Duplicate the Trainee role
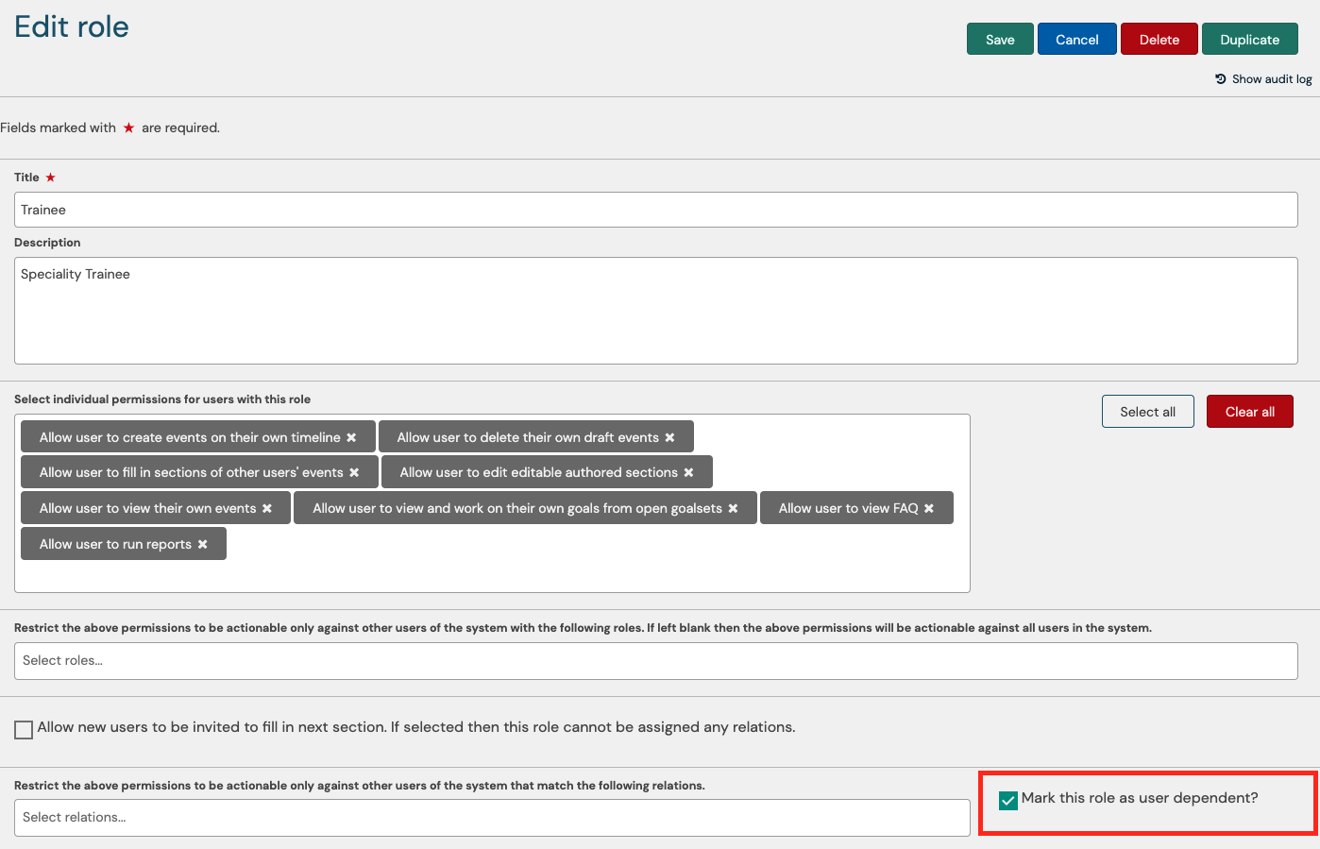Screen dimensions: 1320x849 tap(1249, 40)
